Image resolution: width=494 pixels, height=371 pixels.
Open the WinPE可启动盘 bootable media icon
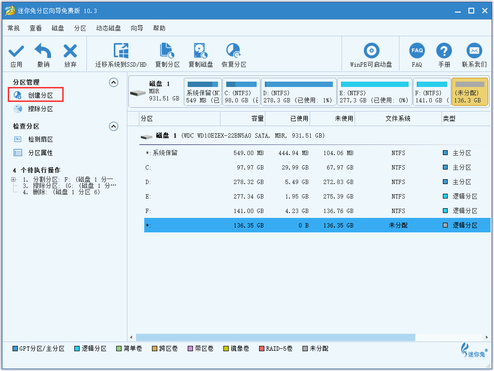[x=371, y=50]
